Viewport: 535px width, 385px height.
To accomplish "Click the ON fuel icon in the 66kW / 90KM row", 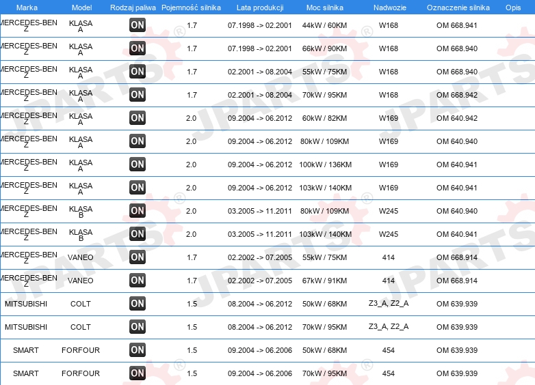I will pyautogui.click(x=138, y=48).
